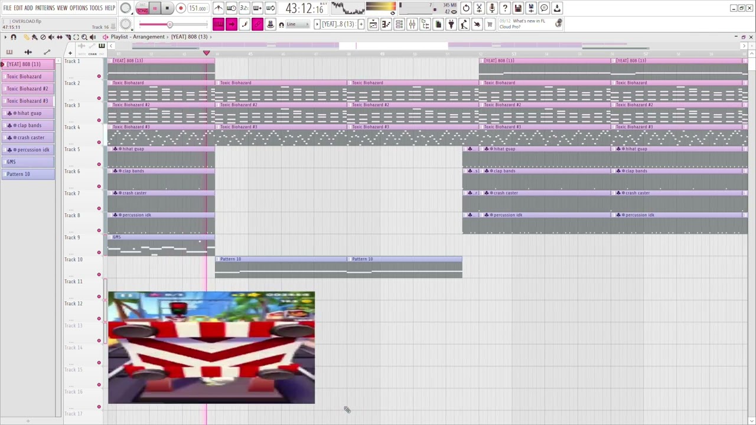Click the undo history icon
The image size is (756, 425).
tap(466, 8)
